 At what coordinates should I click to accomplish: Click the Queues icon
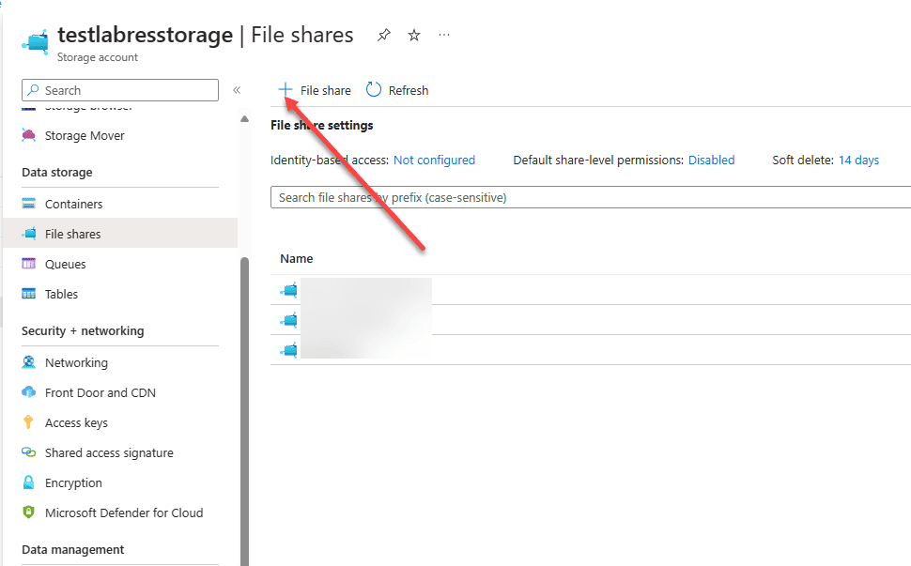tap(28, 264)
